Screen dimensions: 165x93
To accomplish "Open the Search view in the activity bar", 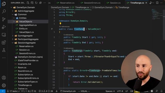I will point(4,11).
